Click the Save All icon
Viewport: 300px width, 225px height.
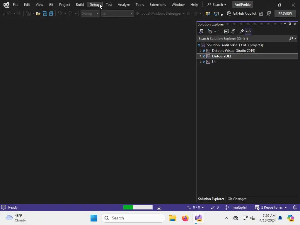coord(51,13)
